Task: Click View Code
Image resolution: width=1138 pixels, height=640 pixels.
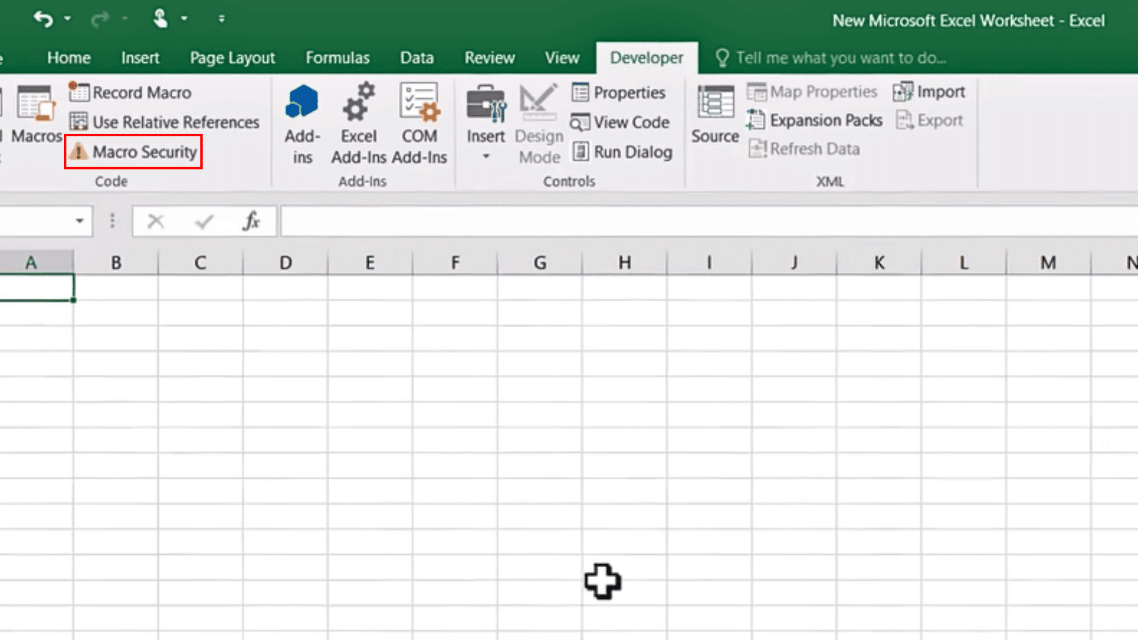Action: pos(620,122)
